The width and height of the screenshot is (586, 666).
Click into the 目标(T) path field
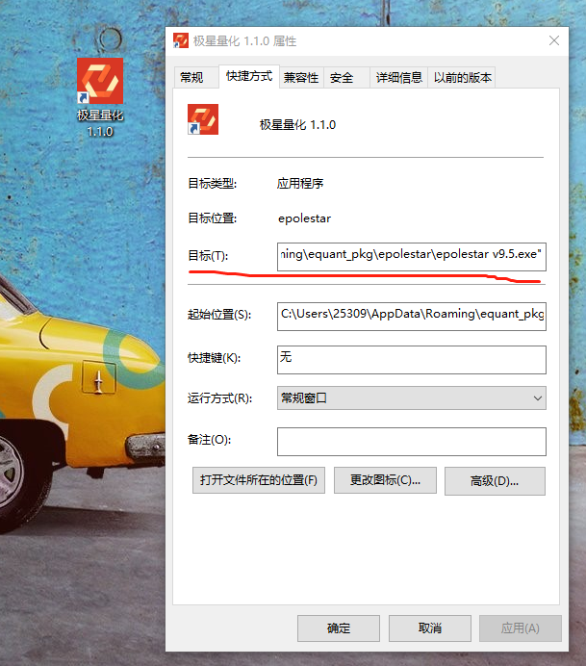tap(412, 257)
